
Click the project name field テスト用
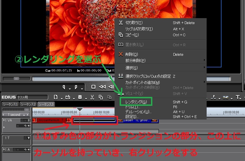32,97
